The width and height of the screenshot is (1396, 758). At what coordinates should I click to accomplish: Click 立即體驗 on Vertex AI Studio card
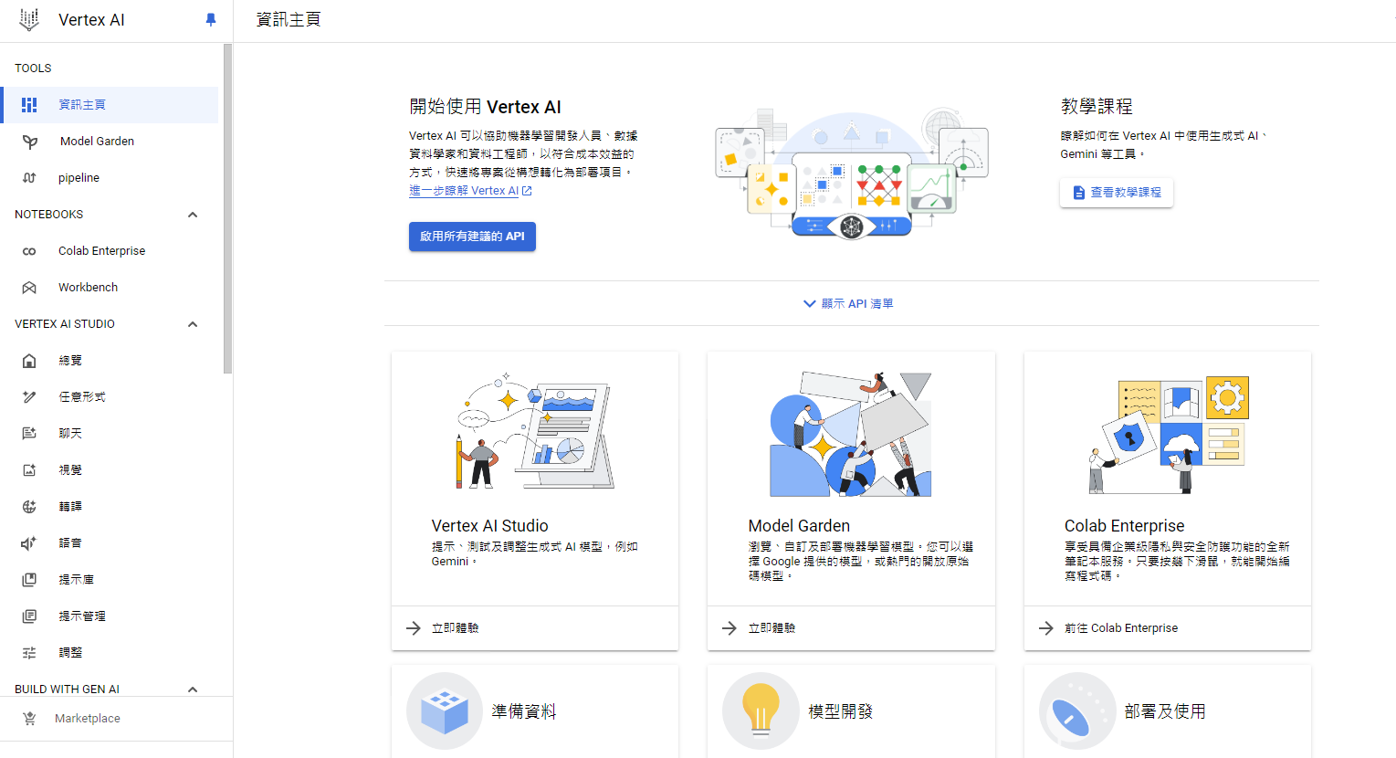pos(455,628)
